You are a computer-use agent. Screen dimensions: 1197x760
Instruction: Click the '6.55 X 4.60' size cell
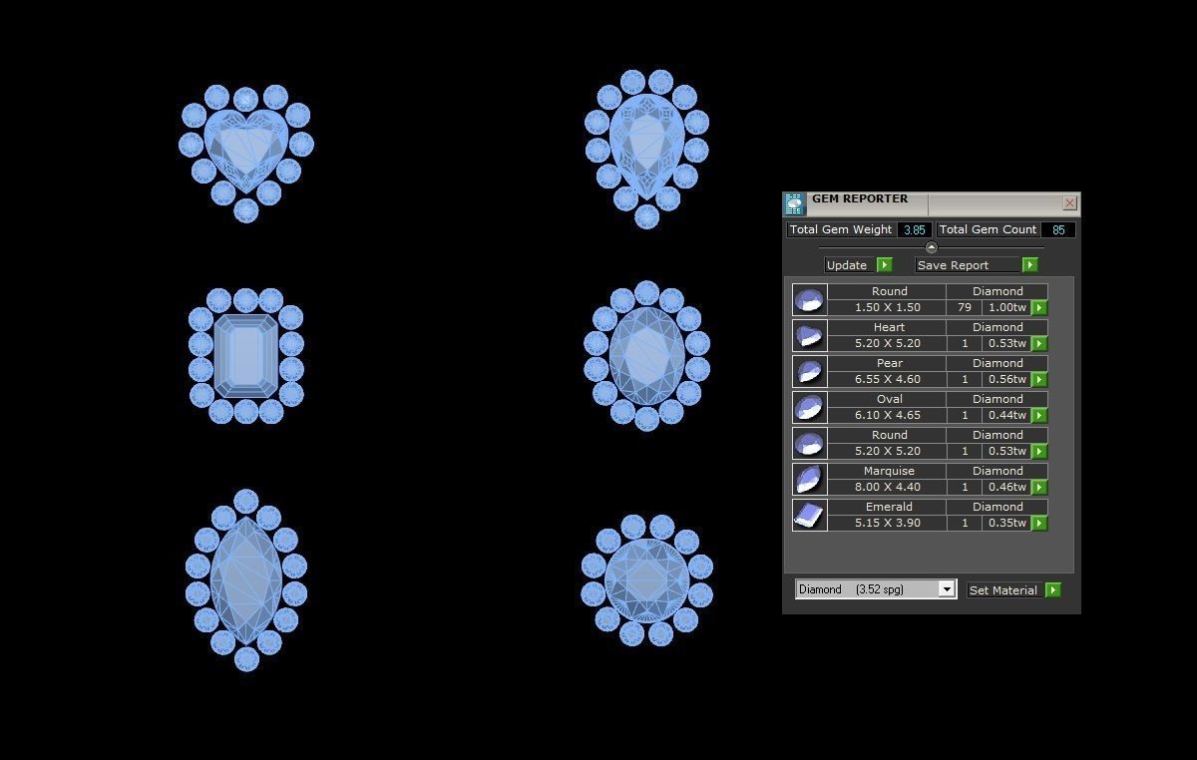tap(887, 380)
